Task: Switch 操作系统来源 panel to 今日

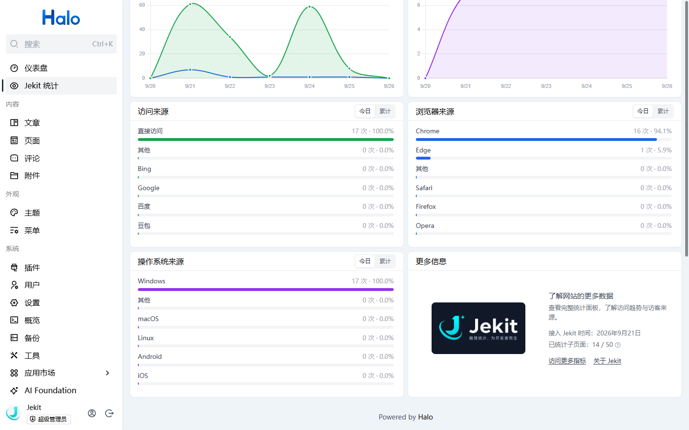Action: pyautogui.click(x=365, y=261)
